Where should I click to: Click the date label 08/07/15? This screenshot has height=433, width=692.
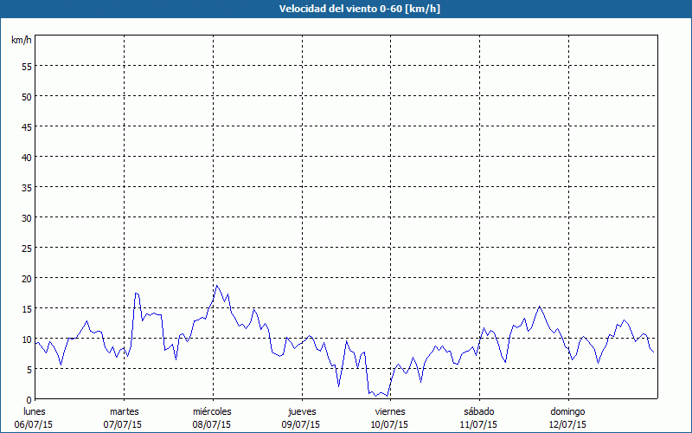point(212,424)
